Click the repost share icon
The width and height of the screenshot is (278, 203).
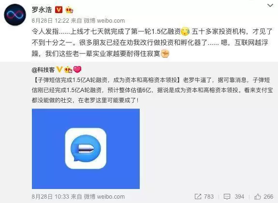(x=198, y=196)
